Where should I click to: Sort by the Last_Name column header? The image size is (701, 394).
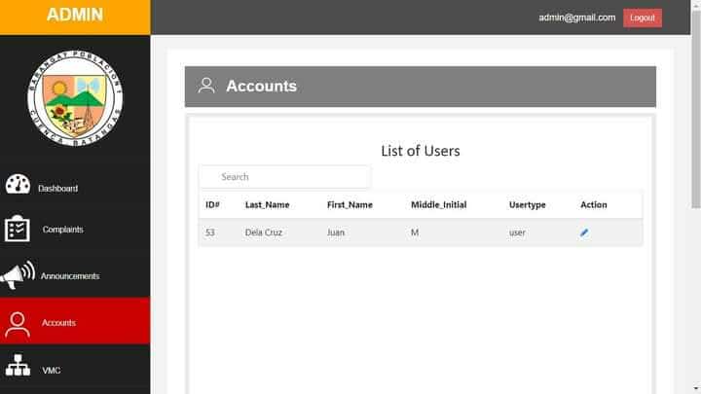click(267, 205)
